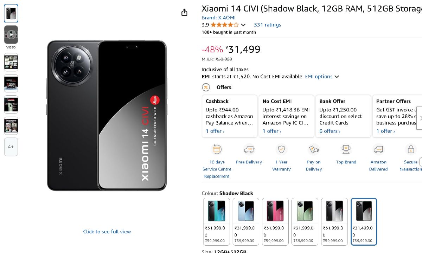Expand the star rating breakdown chevron
Image resolution: width=422 pixels, height=253 pixels.
pyautogui.click(x=243, y=25)
